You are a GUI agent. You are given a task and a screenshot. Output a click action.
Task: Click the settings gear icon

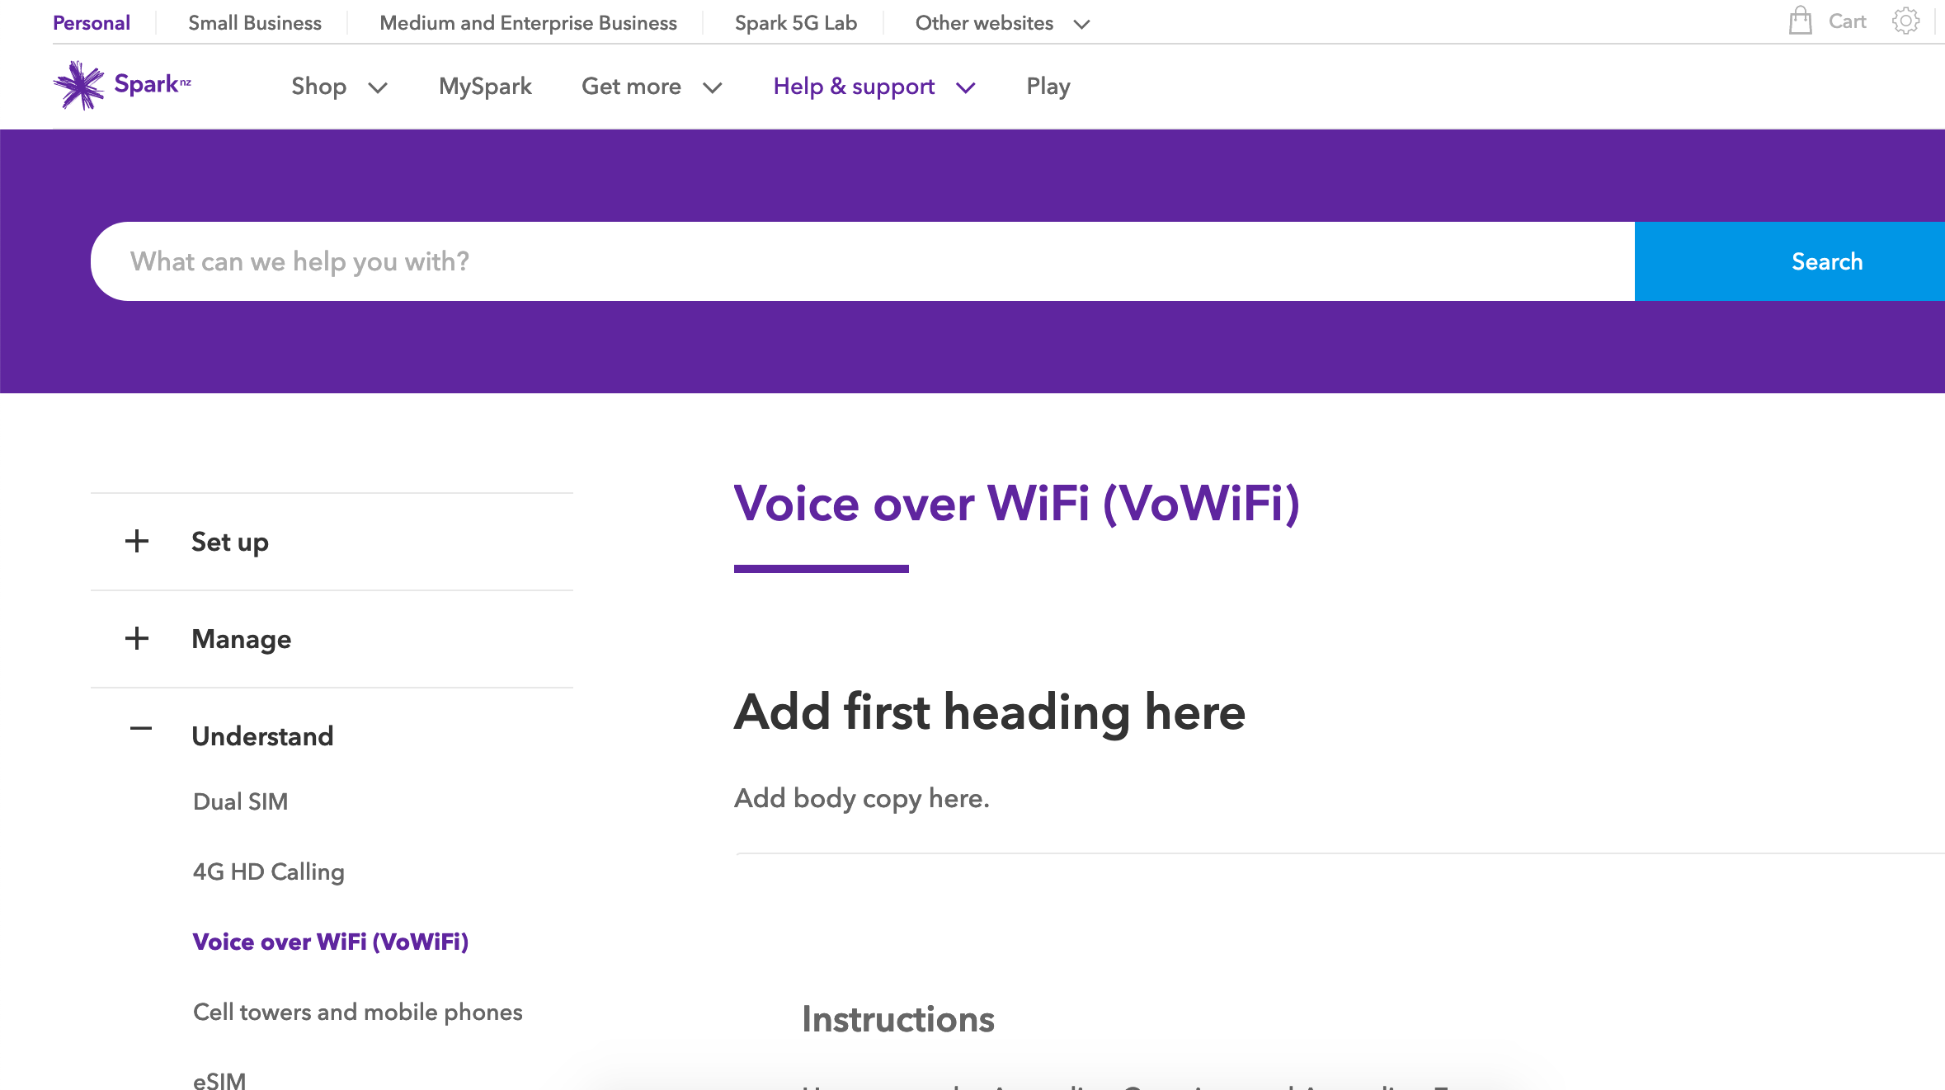click(1905, 21)
